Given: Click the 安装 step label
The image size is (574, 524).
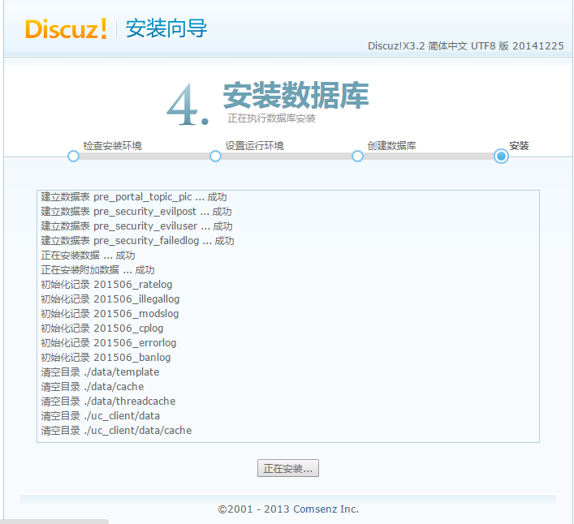Looking at the screenshot, I should 519,145.
